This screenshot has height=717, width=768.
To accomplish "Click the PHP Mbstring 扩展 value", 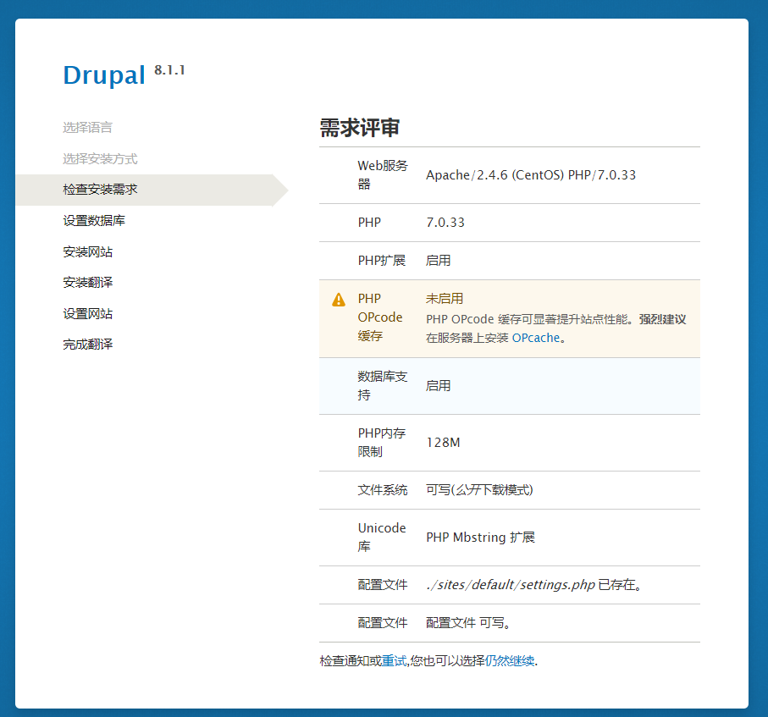I will click(480, 538).
